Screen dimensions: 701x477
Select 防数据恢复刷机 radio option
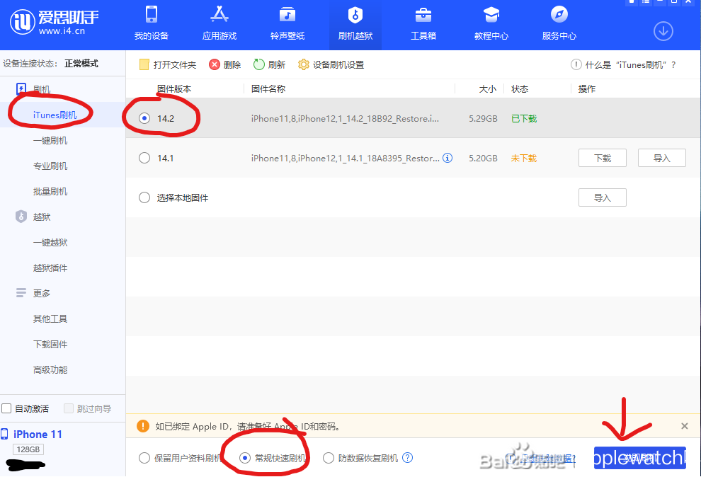[x=328, y=458]
